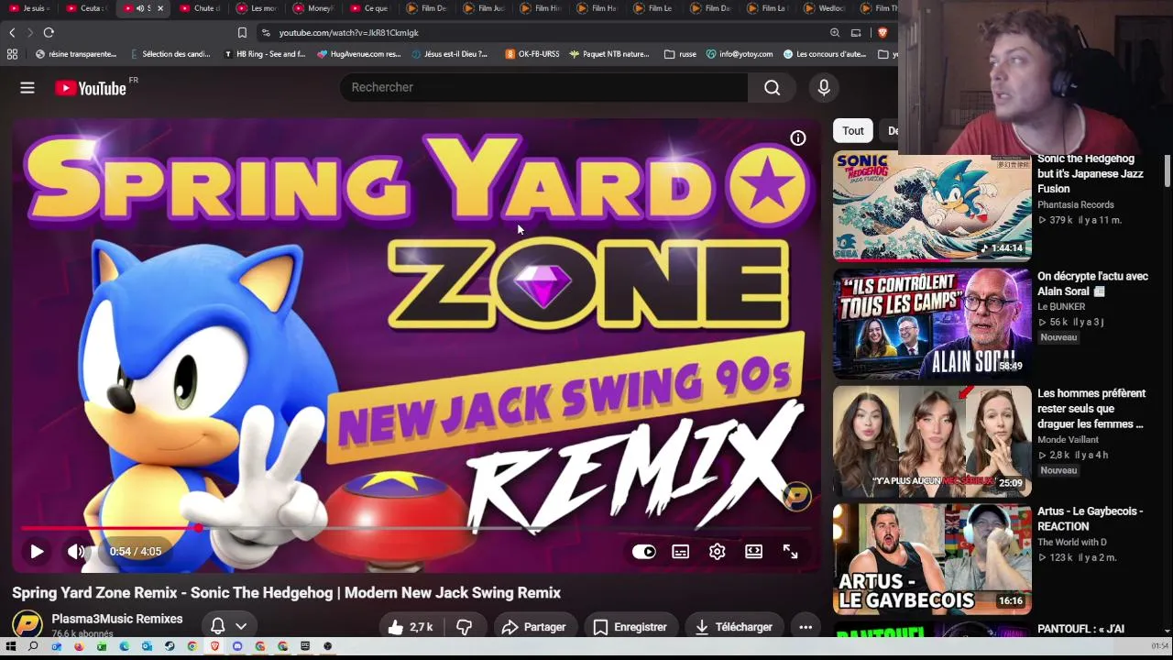Viewport: 1173px width, 660px height.
Task: Save the video with Enregistrer
Action: pos(630,627)
